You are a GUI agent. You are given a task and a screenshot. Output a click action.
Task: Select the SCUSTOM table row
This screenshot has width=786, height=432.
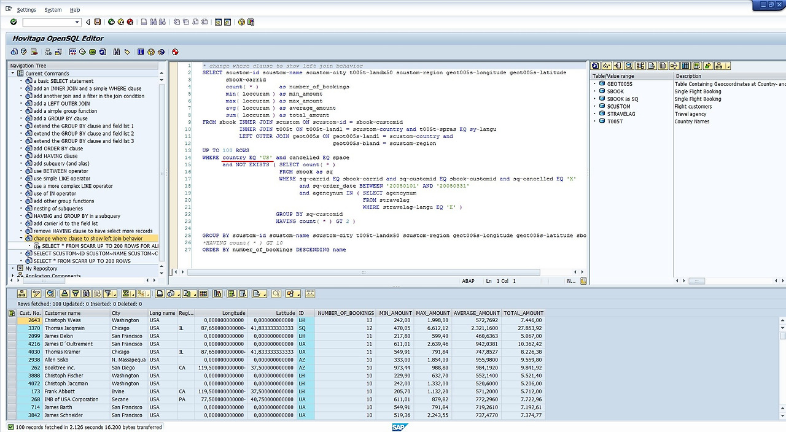coord(618,106)
